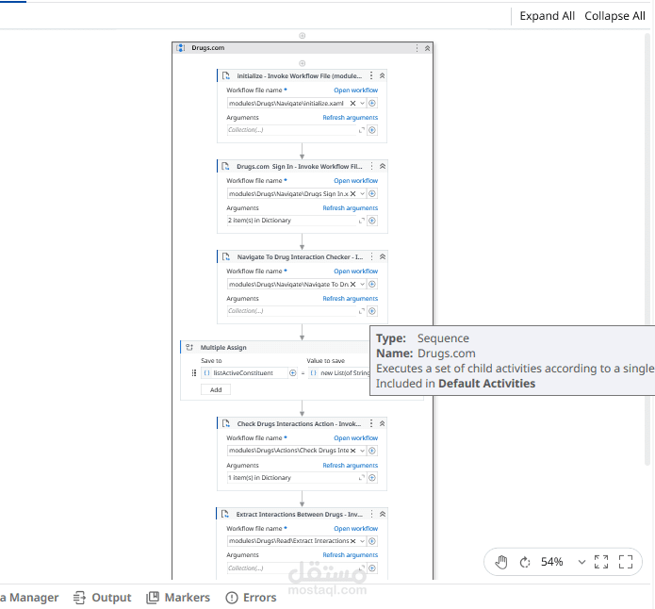Refresh arguments in Extract Interactions Between Drugs
The width and height of the screenshot is (655, 609).
click(350, 555)
